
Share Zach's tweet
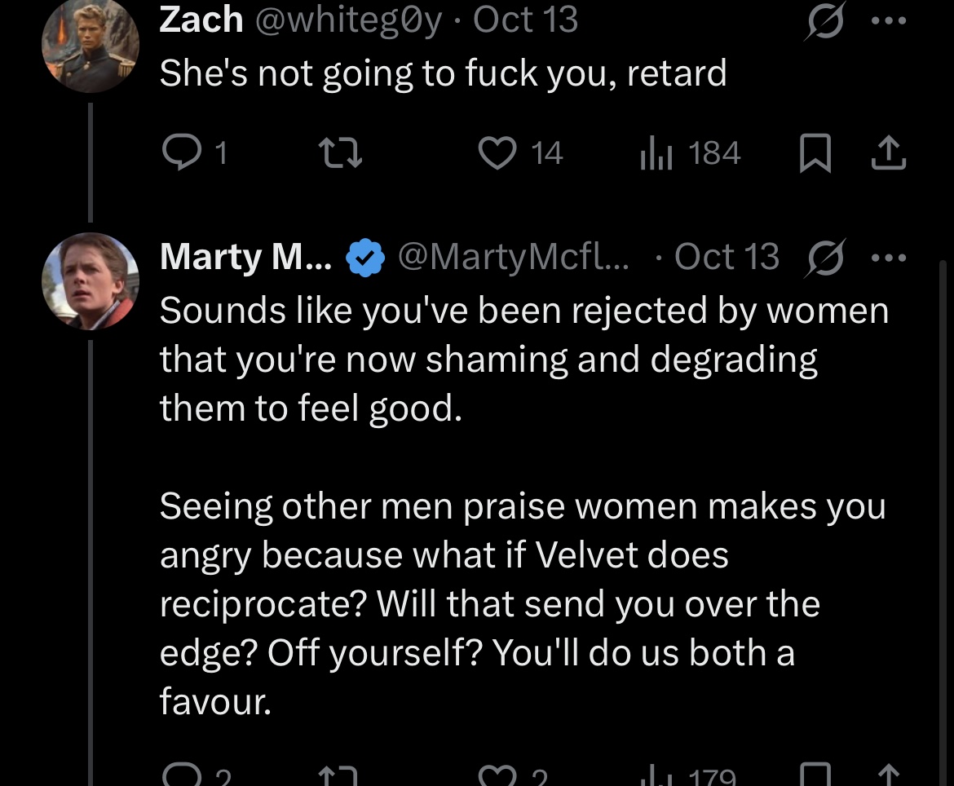click(x=889, y=152)
